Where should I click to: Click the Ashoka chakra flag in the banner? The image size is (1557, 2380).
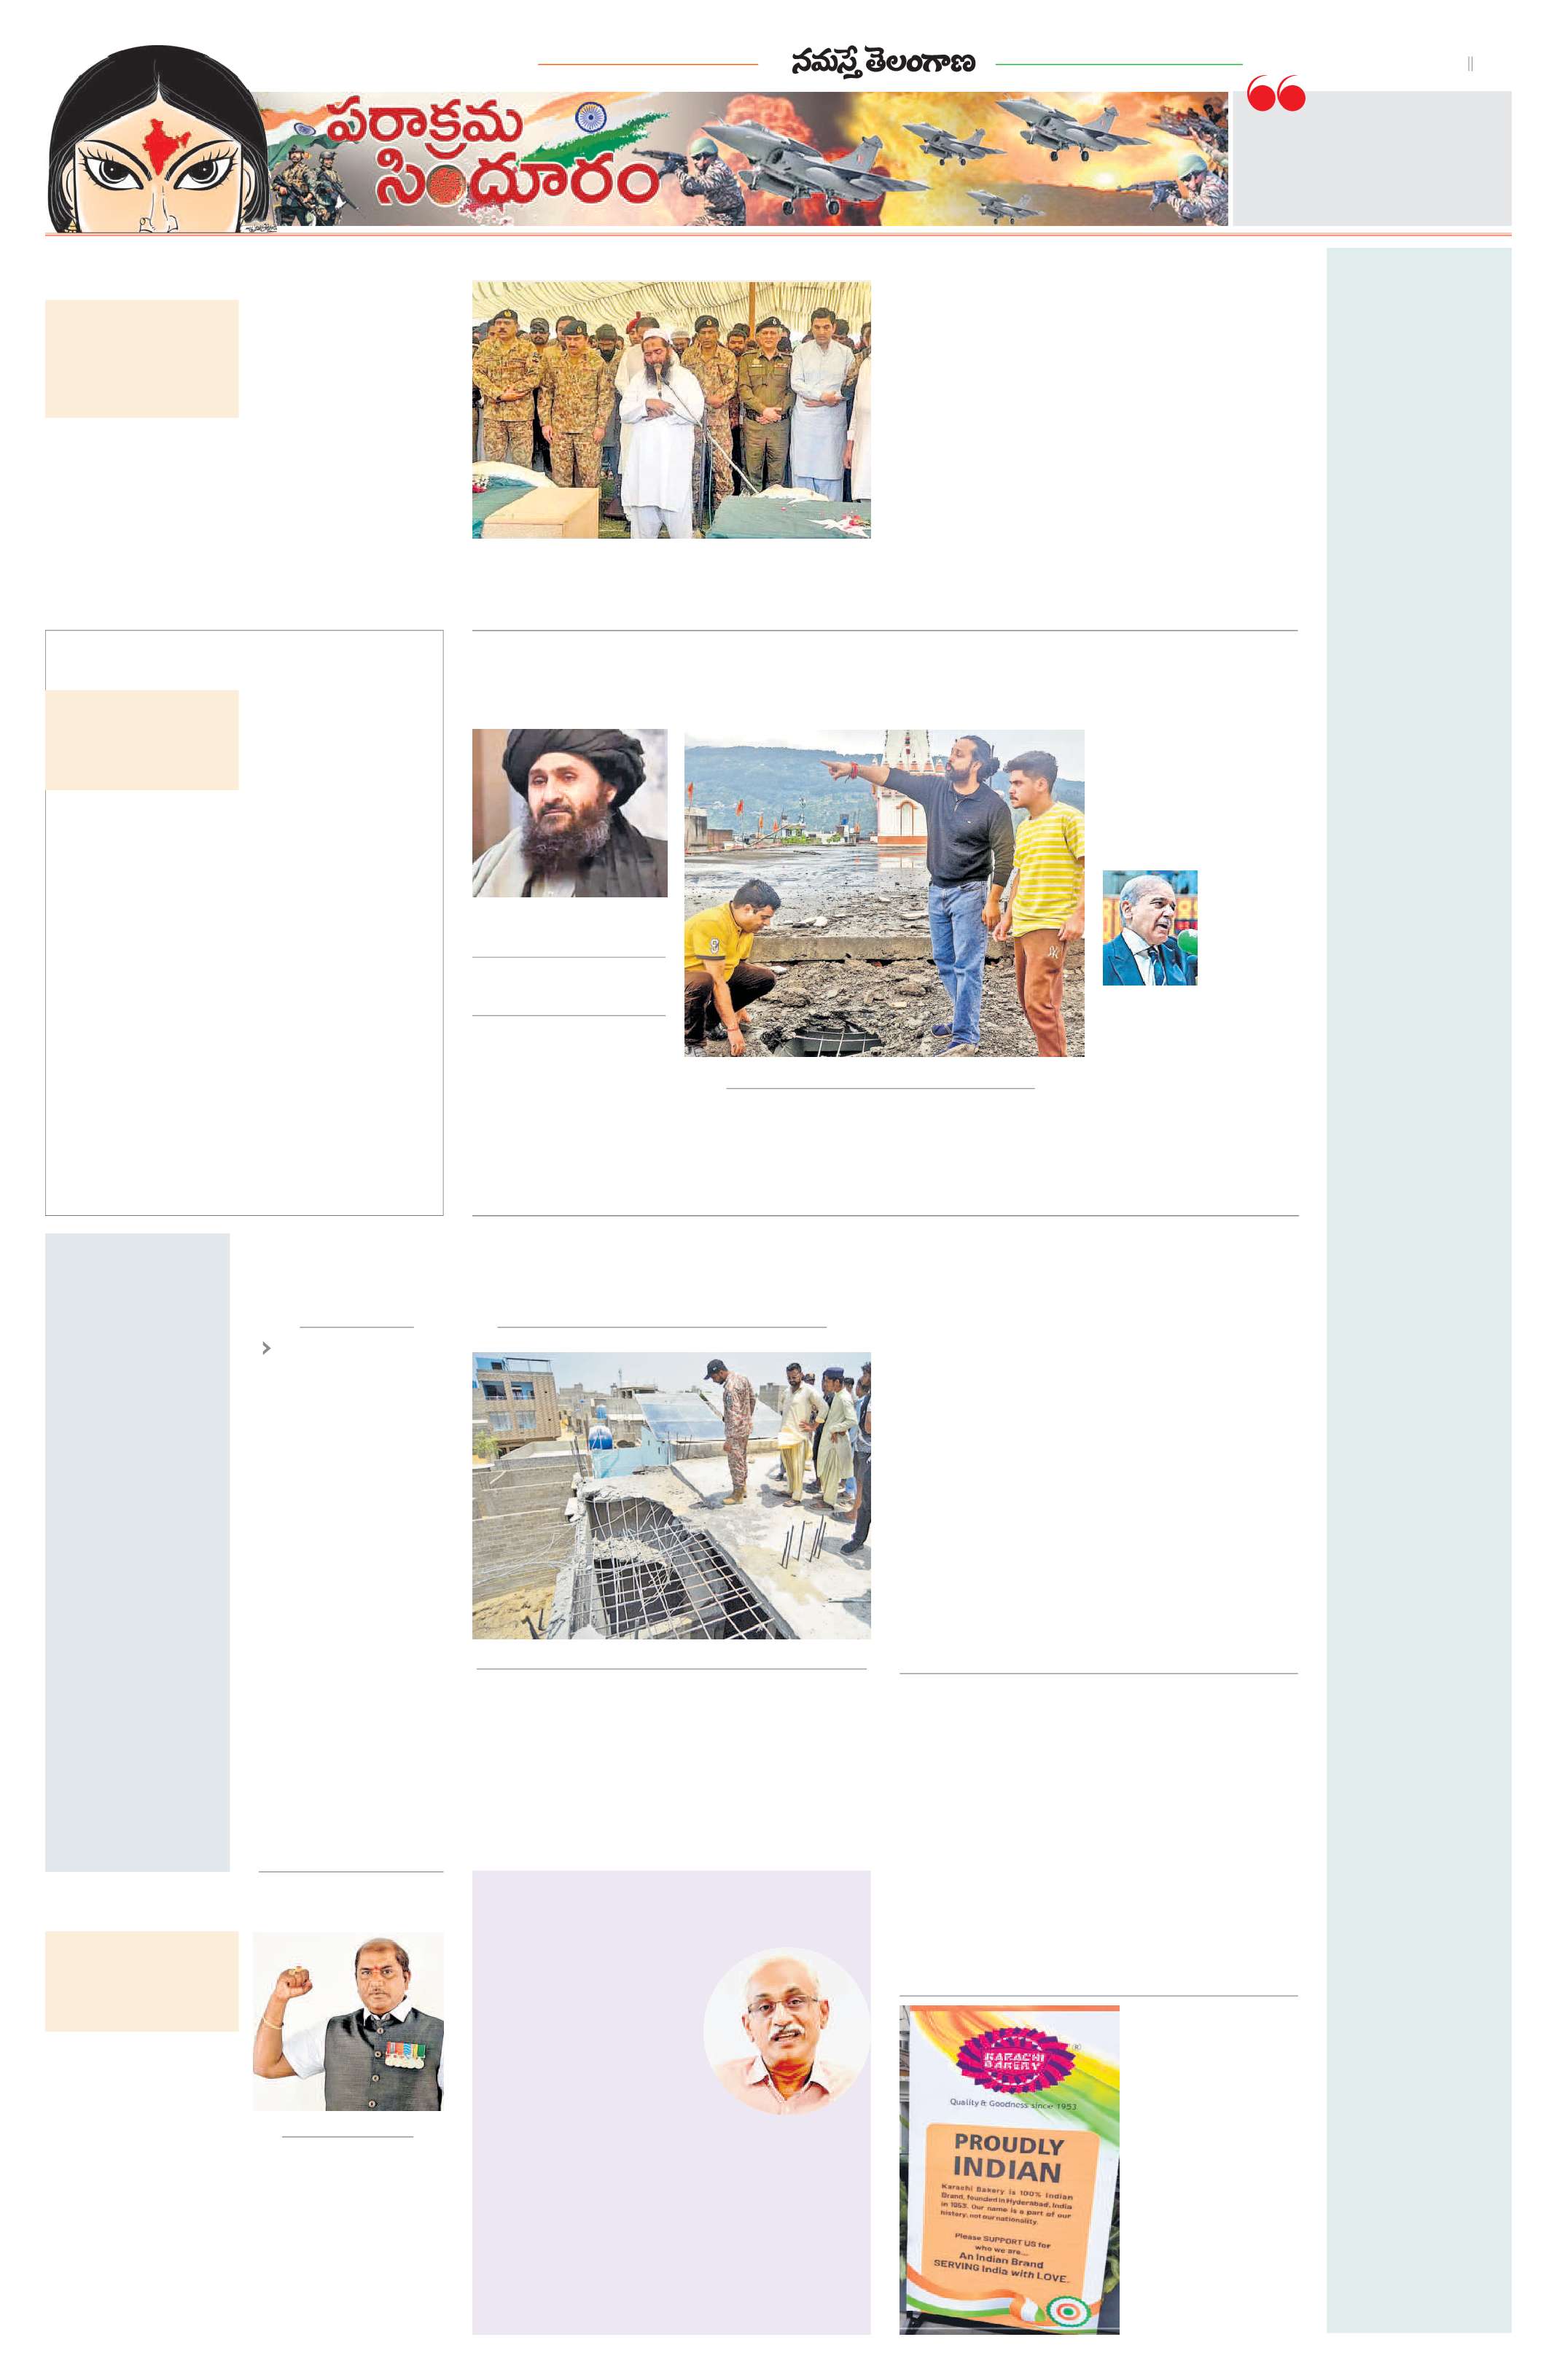[590, 118]
